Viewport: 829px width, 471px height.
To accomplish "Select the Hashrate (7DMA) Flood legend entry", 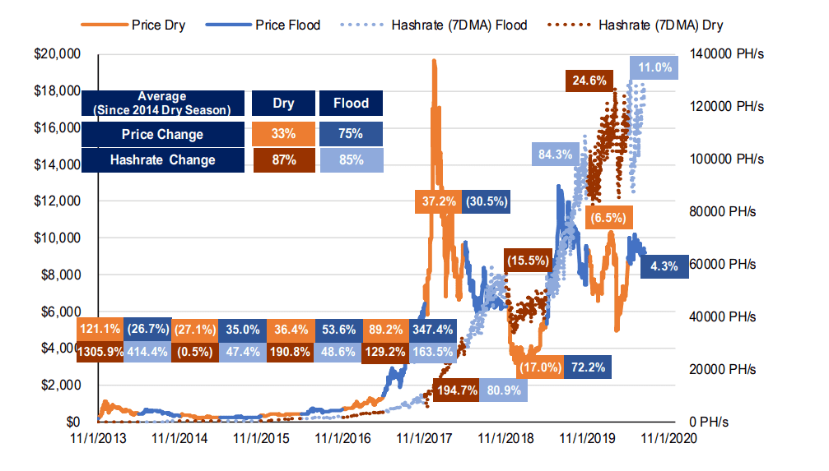I will [434, 25].
